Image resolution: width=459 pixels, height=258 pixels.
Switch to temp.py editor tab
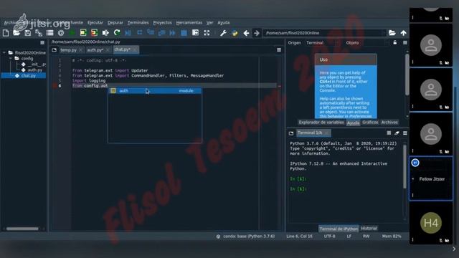tap(68, 50)
